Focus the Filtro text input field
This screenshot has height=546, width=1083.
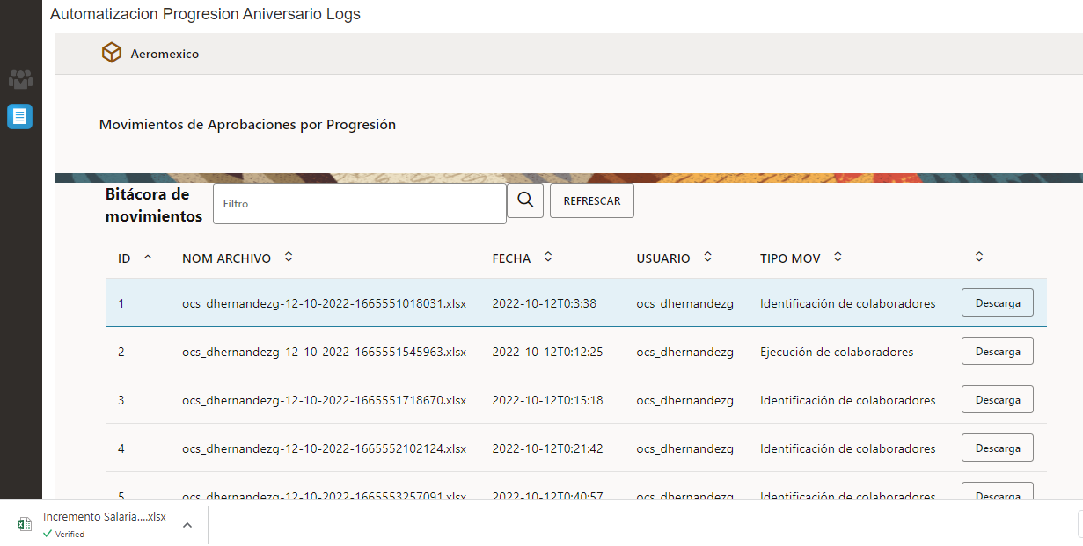click(x=360, y=203)
